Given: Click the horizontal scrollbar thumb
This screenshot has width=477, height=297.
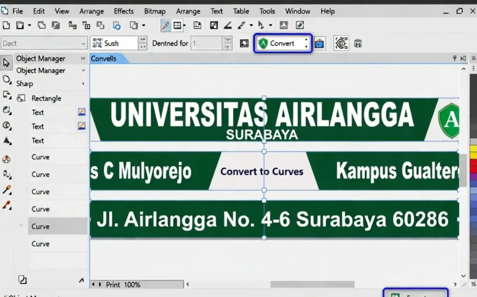Looking at the screenshot, I should click(312, 284).
